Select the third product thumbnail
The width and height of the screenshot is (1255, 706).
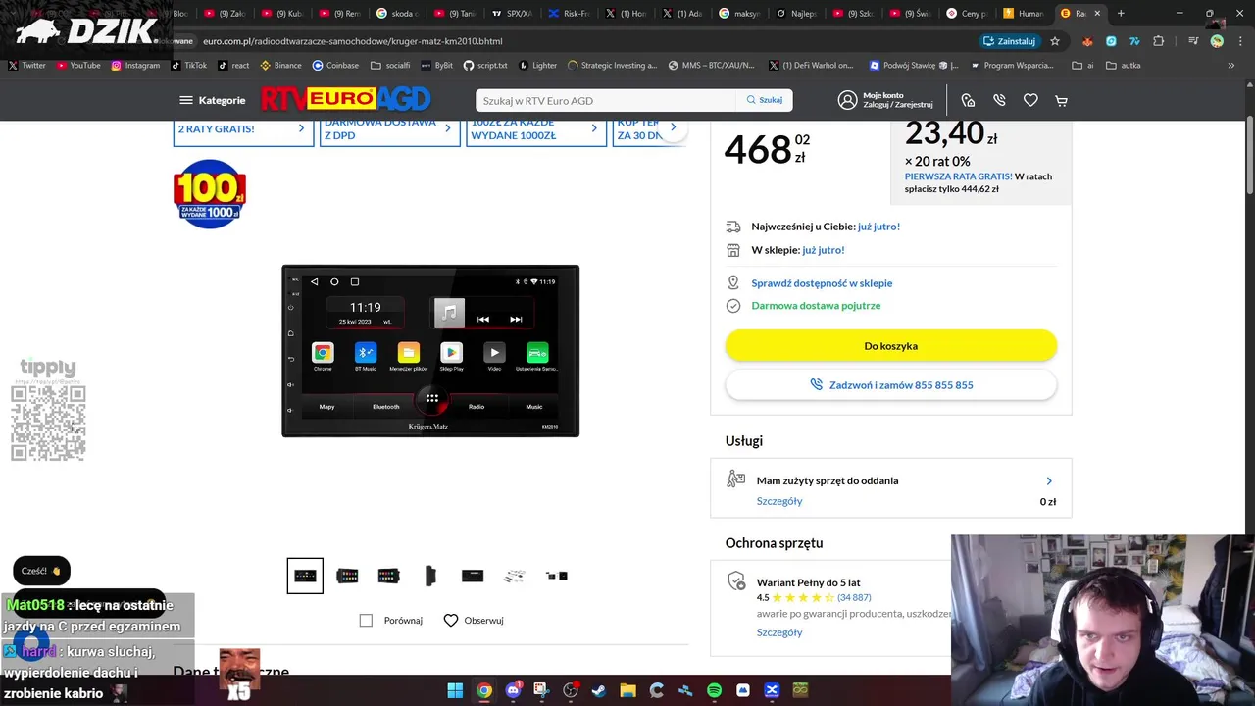388,576
